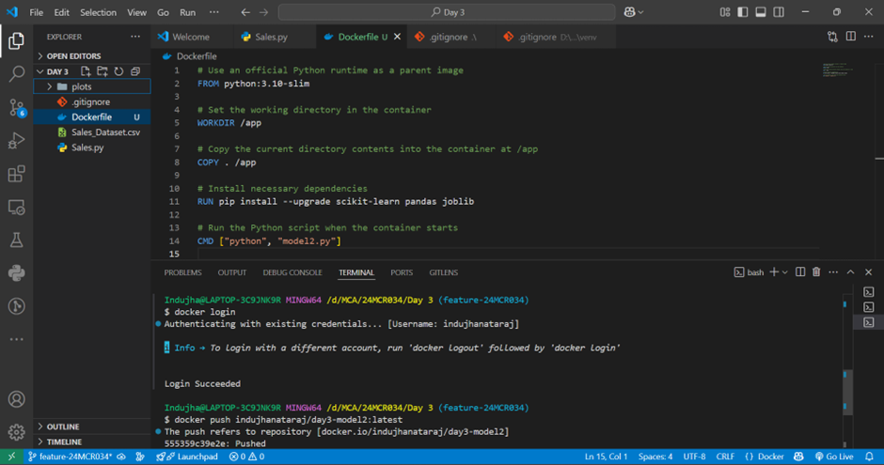Split the editor to the right

pos(851,37)
